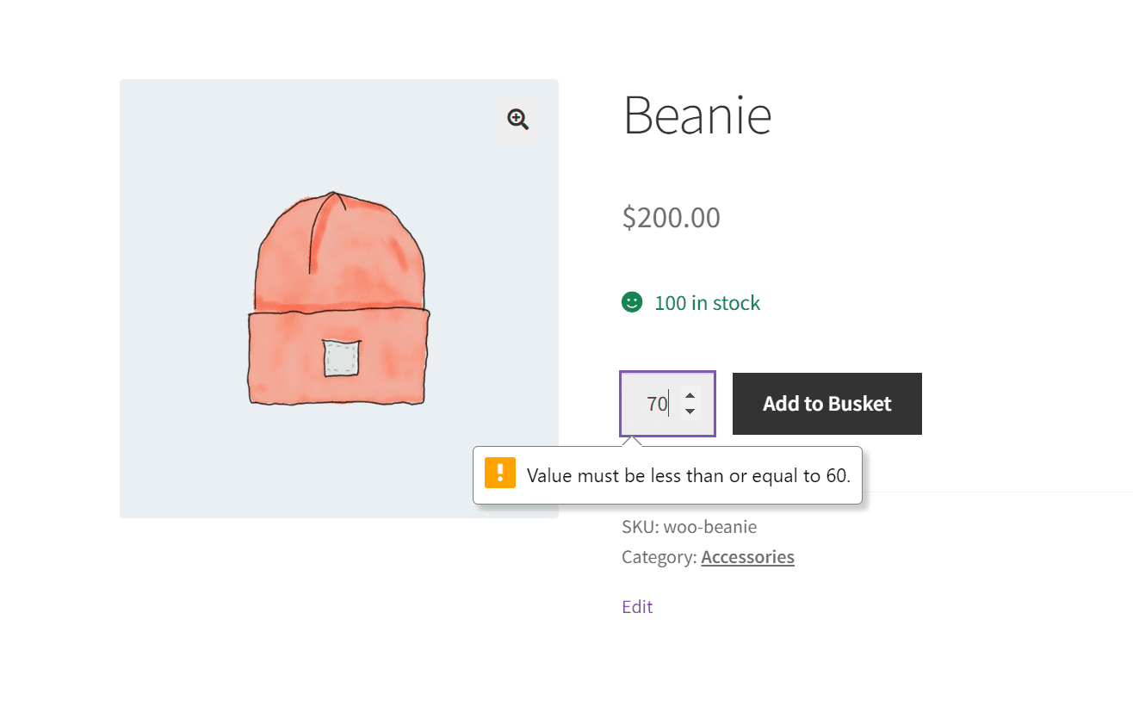Click the green smiley stock icon

(x=632, y=302)
